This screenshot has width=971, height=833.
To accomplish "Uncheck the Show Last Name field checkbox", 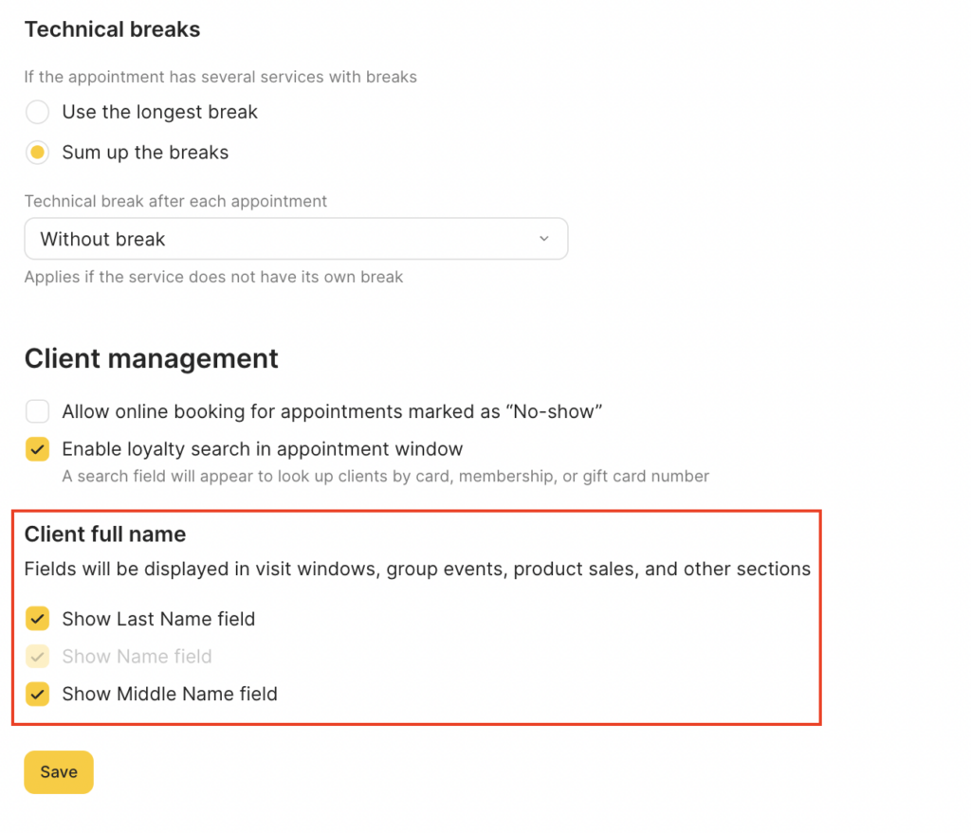I will 37,620.
